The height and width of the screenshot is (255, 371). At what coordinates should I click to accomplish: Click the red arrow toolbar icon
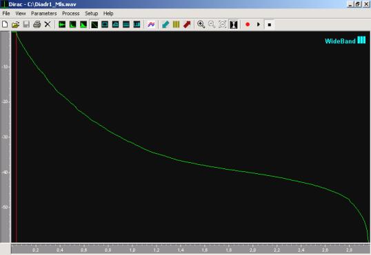(x=187, y=24)
